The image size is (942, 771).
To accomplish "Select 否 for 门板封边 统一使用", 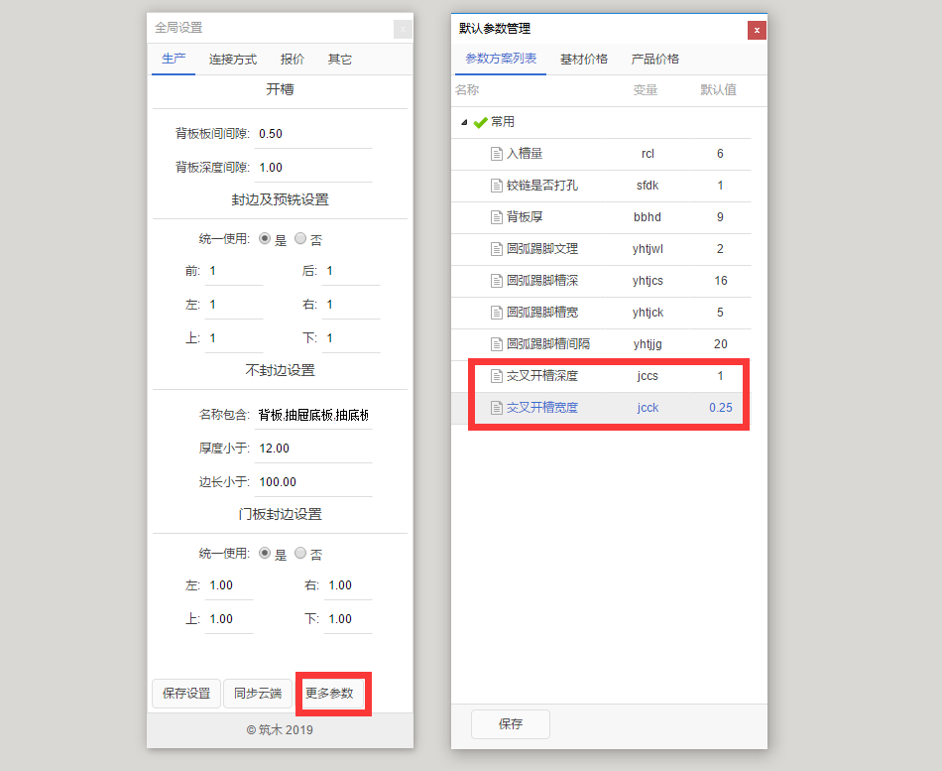I will click(300, 553).
